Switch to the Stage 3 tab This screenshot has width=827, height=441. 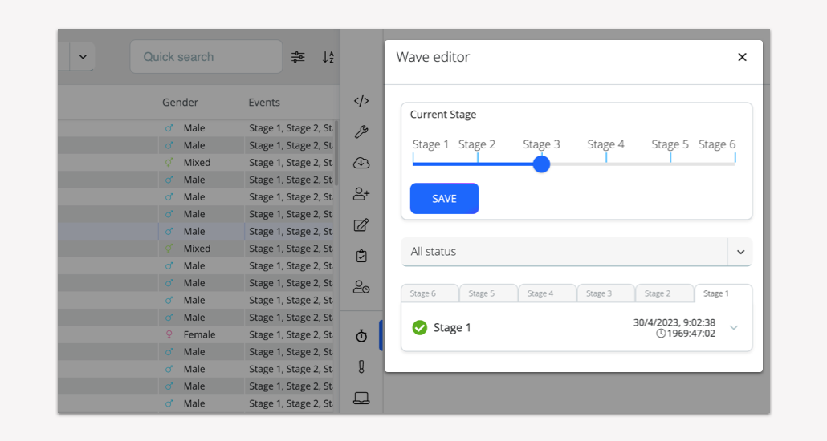(605, 293)
